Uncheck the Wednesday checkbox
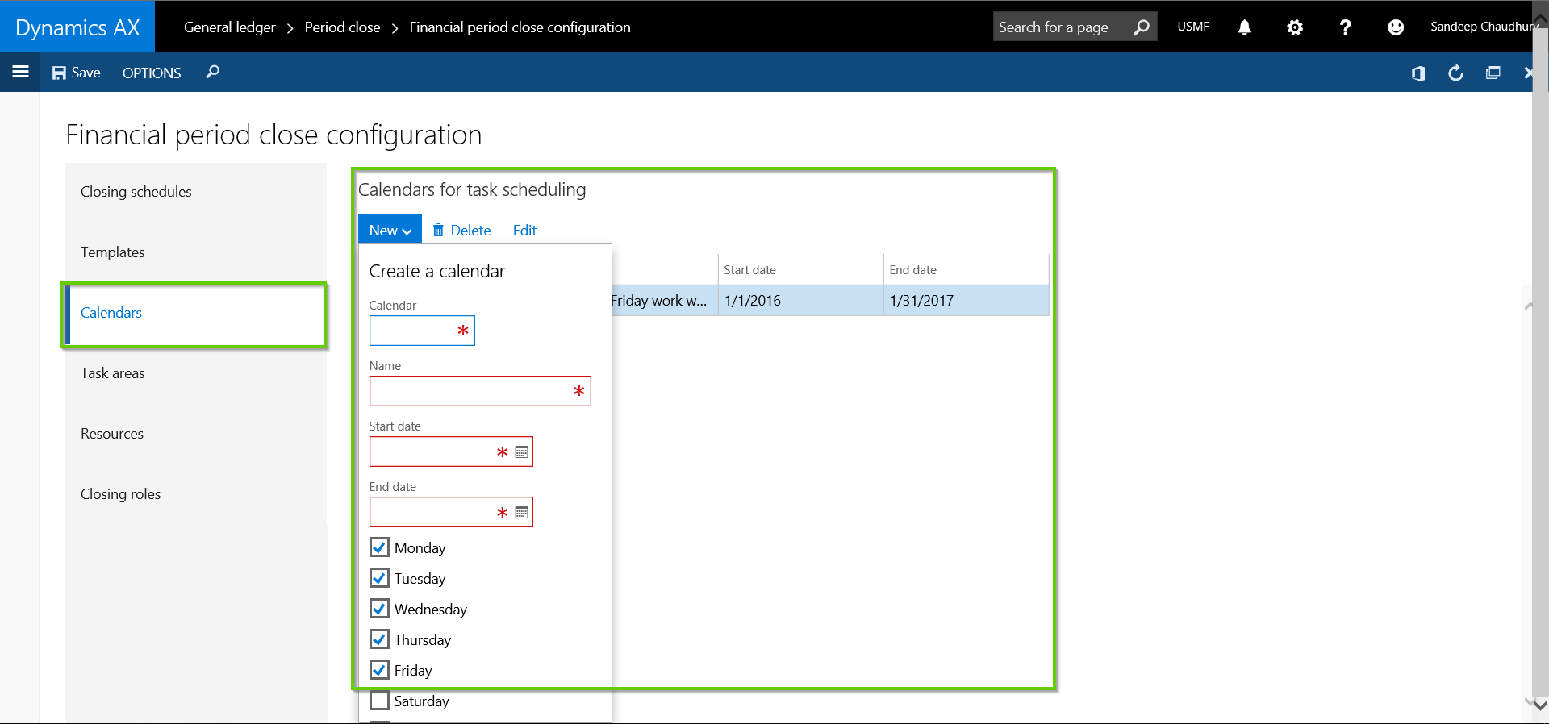1549x724 pixels. (x=379, y=609)
